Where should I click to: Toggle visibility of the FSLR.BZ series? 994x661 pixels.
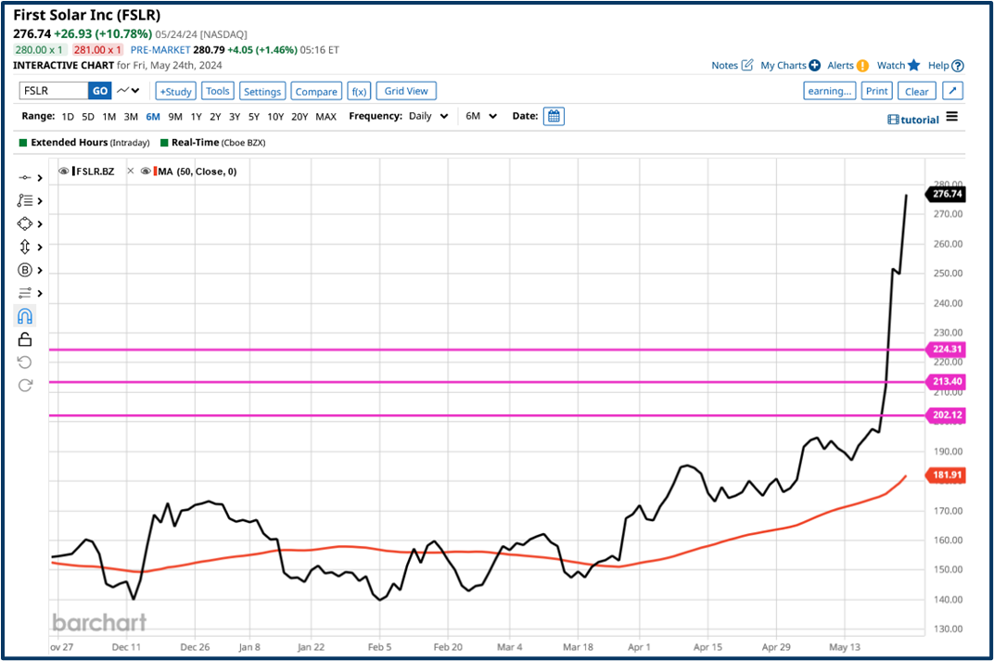63,171
